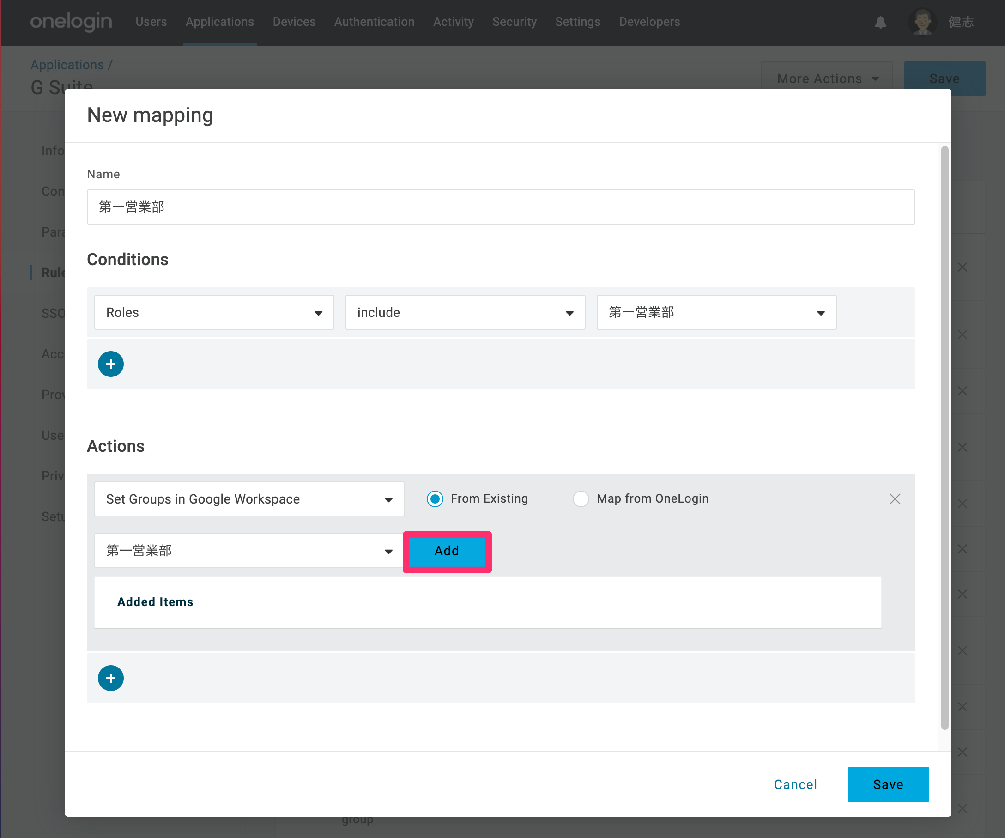Open the Roles condition dropdown
The height and width of the screenshot is (838, 1005).
[x=214, y=312]
